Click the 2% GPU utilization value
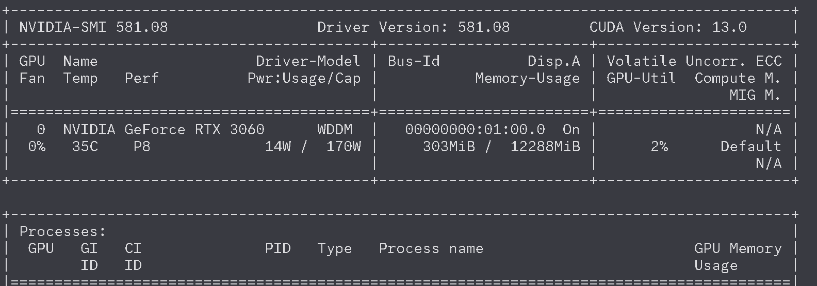Viewport: 817px width, 286px height. [x=659, y=147]
